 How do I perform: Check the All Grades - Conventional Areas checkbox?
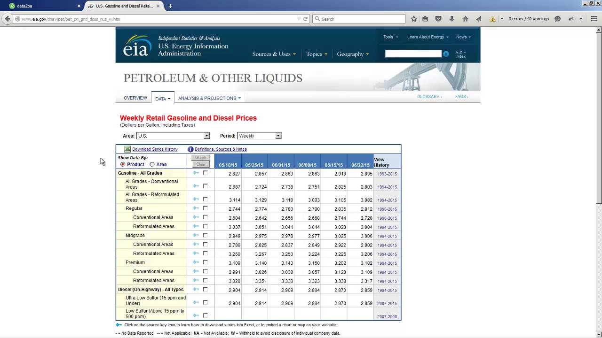pos(206,186)
